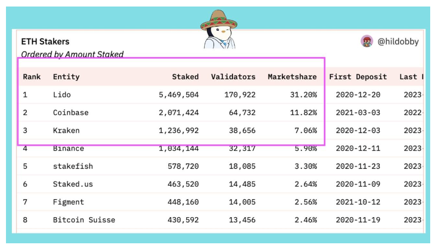Click rank number 5 cell
The image size is (434, 246).
pyautogui.click(x=25, y=166)
